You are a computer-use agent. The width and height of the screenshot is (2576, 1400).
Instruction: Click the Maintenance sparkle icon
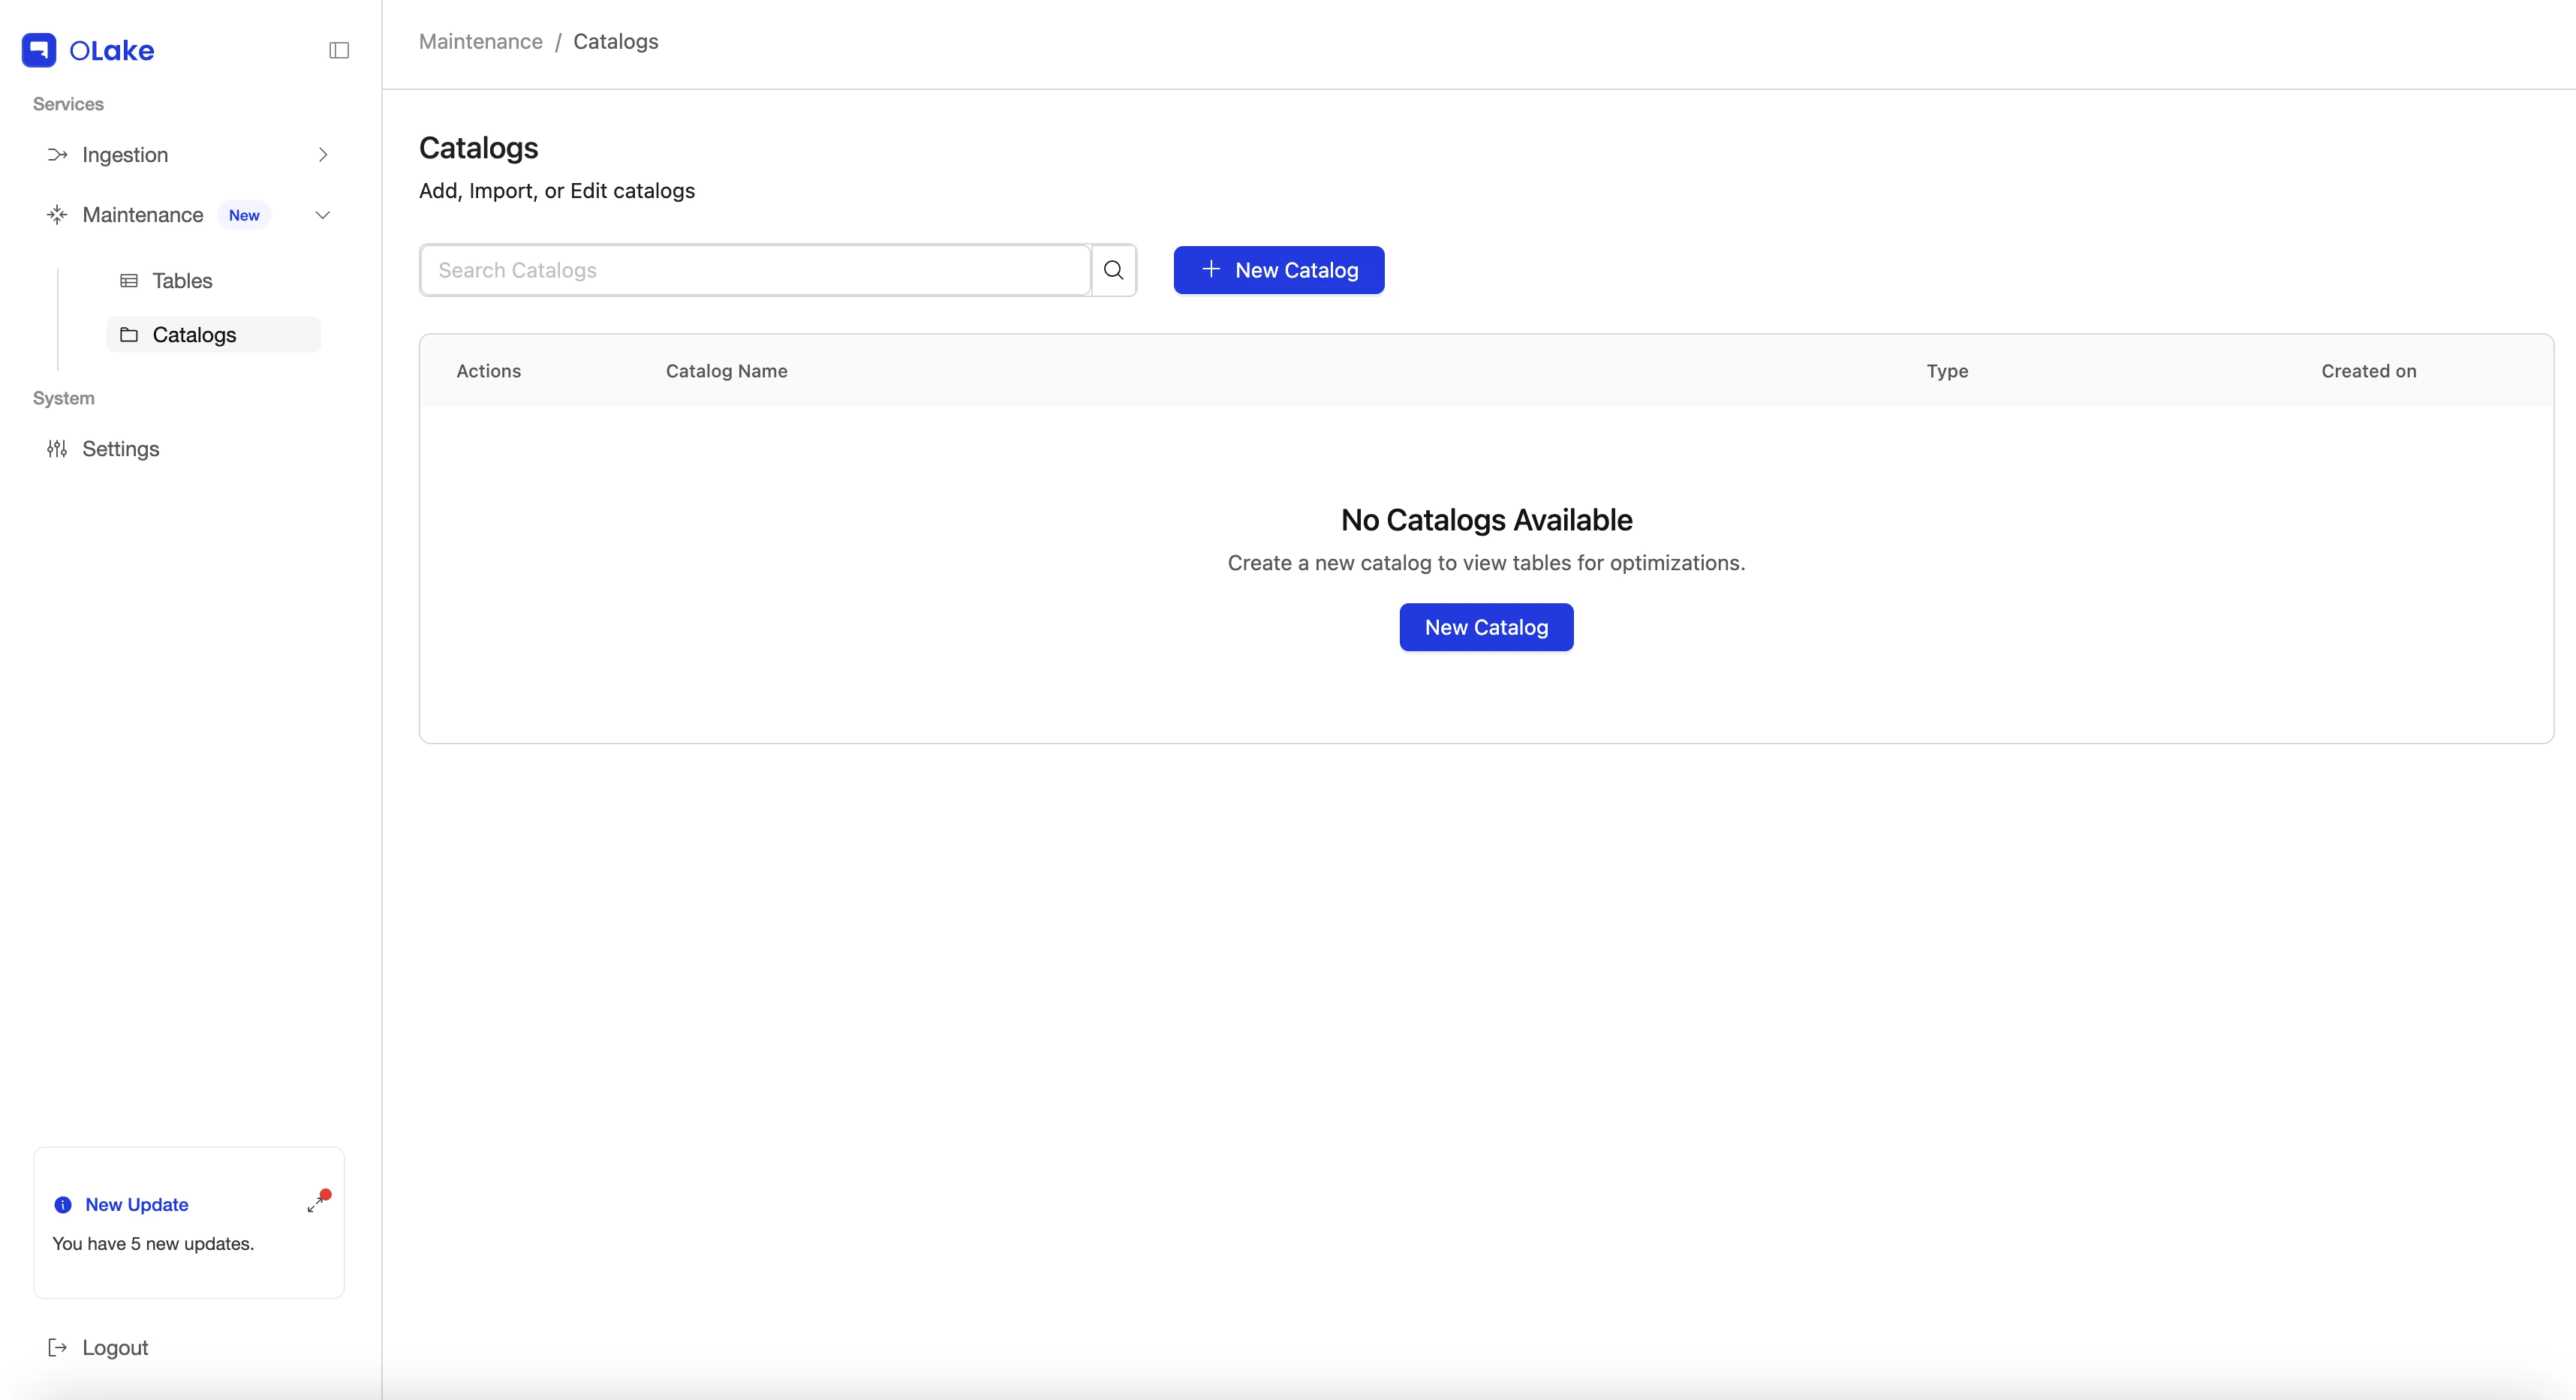click(x=57, y=215)
